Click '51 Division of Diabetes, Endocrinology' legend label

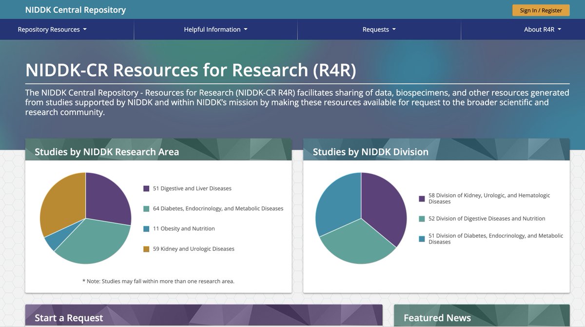click(496, 239)
